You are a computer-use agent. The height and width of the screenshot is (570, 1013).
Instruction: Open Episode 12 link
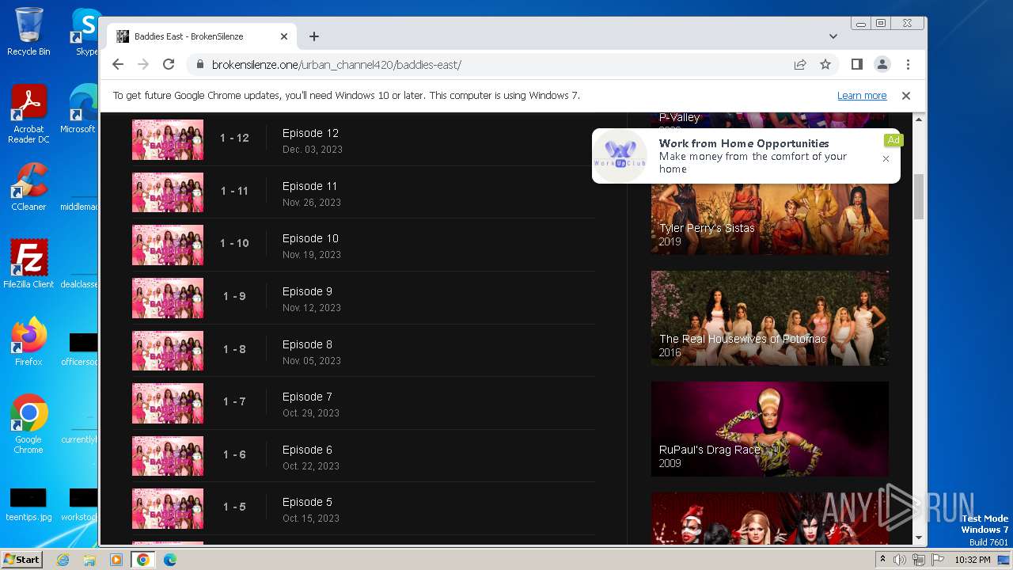point(310,133)
